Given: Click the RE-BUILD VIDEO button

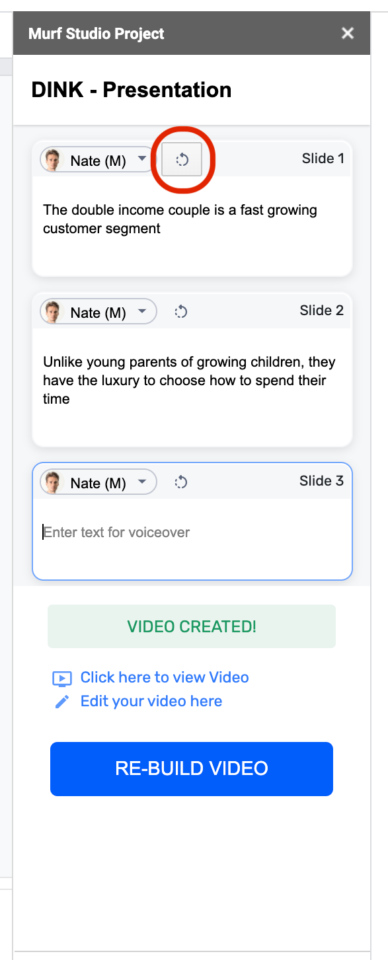Looking at the screenshot, I should [192, 768].
